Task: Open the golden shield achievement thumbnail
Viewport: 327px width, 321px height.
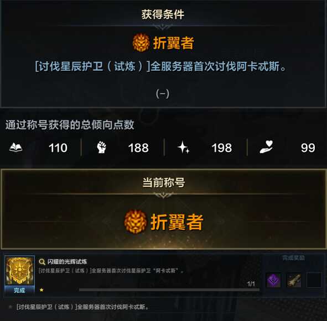Action: click(x=19, y=271)
